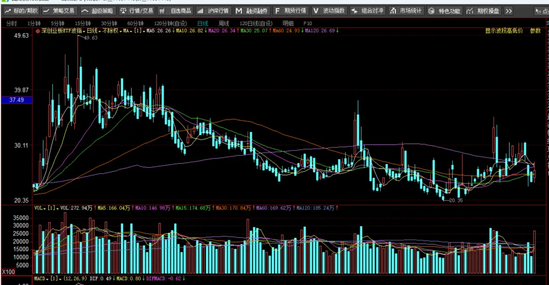The width and height of the screenshot is (549, 285).
Task: Open the [1] dropdown beside VOL
Action: pos(53,208)
